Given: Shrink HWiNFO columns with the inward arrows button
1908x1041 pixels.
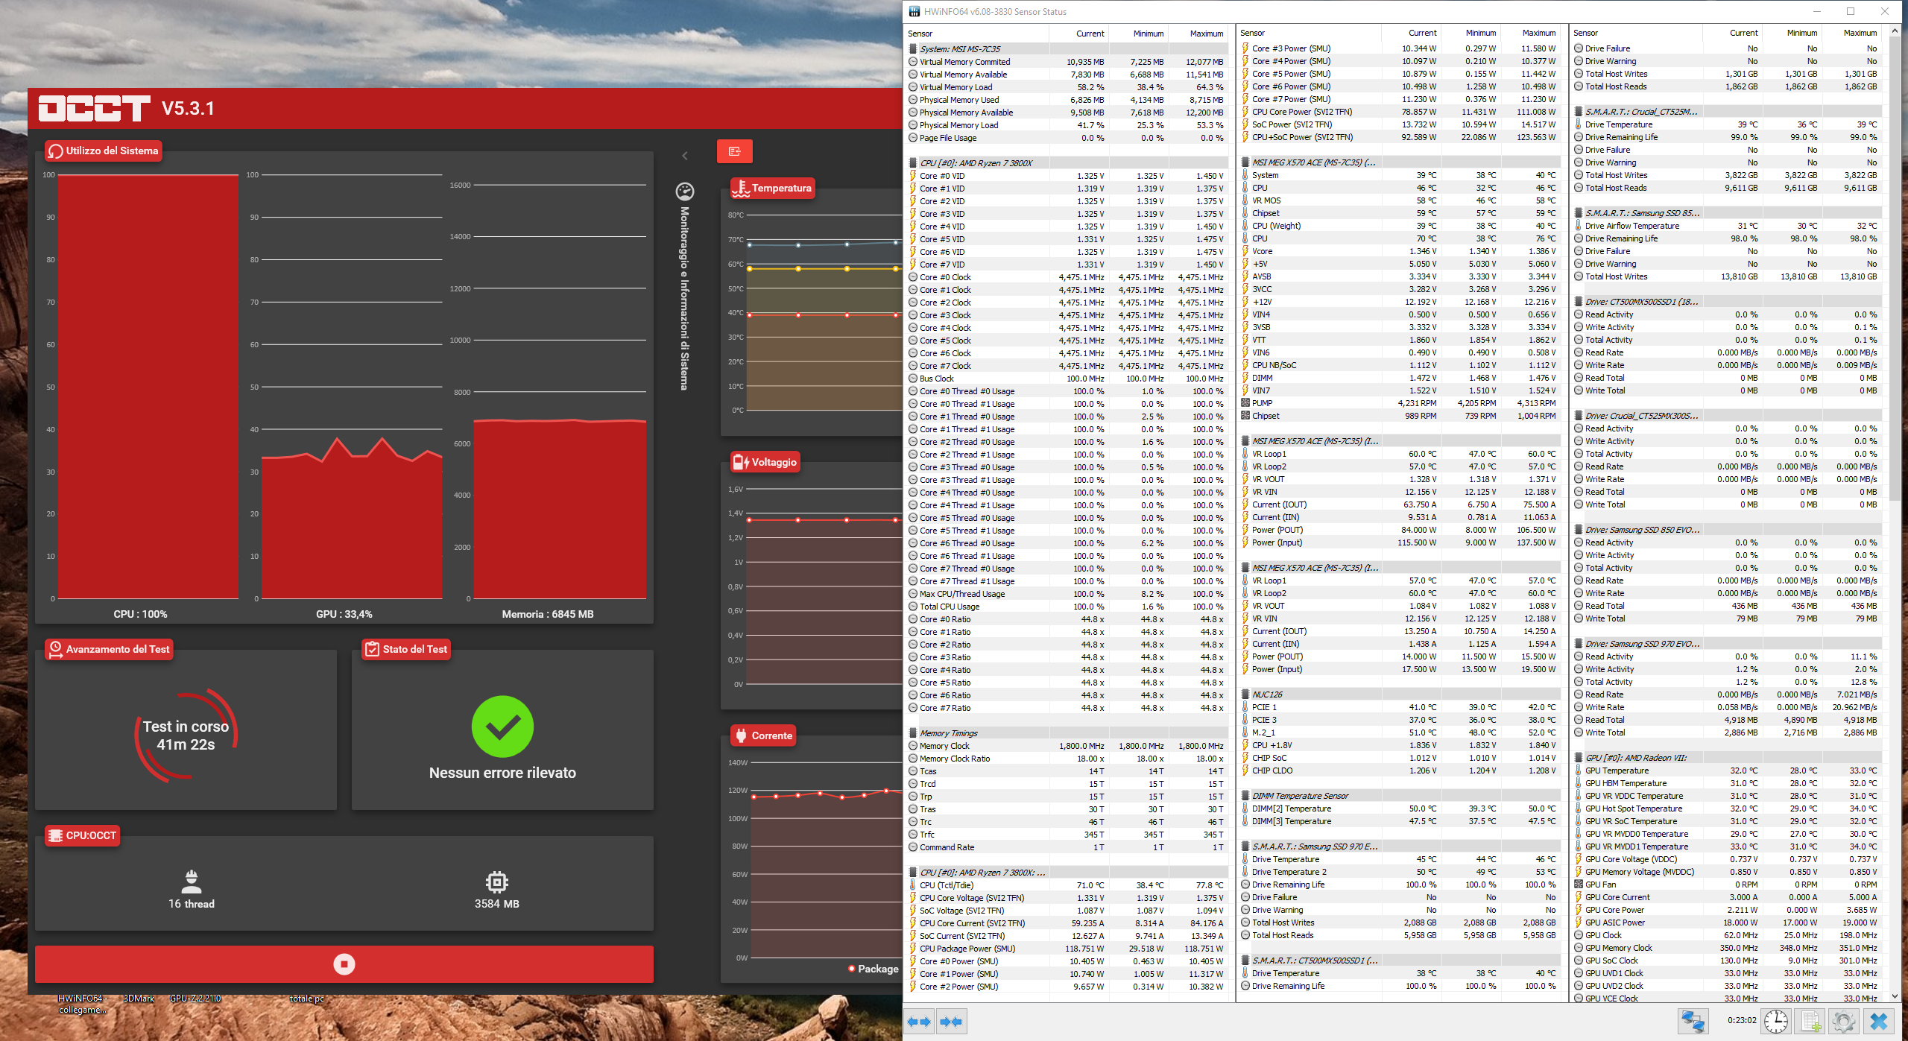Looking at the screenshot, I should (951, 1022).
